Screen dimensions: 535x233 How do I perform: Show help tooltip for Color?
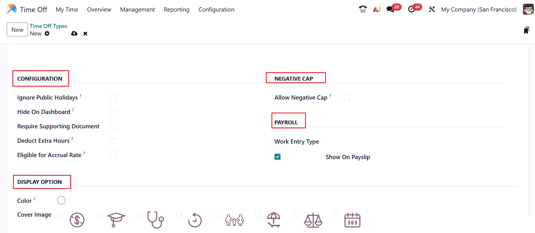pos(35,199)
